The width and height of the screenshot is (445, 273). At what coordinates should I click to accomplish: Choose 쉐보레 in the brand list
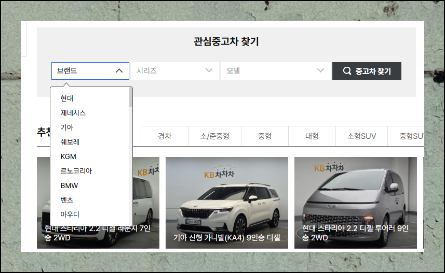coord(70,142)
